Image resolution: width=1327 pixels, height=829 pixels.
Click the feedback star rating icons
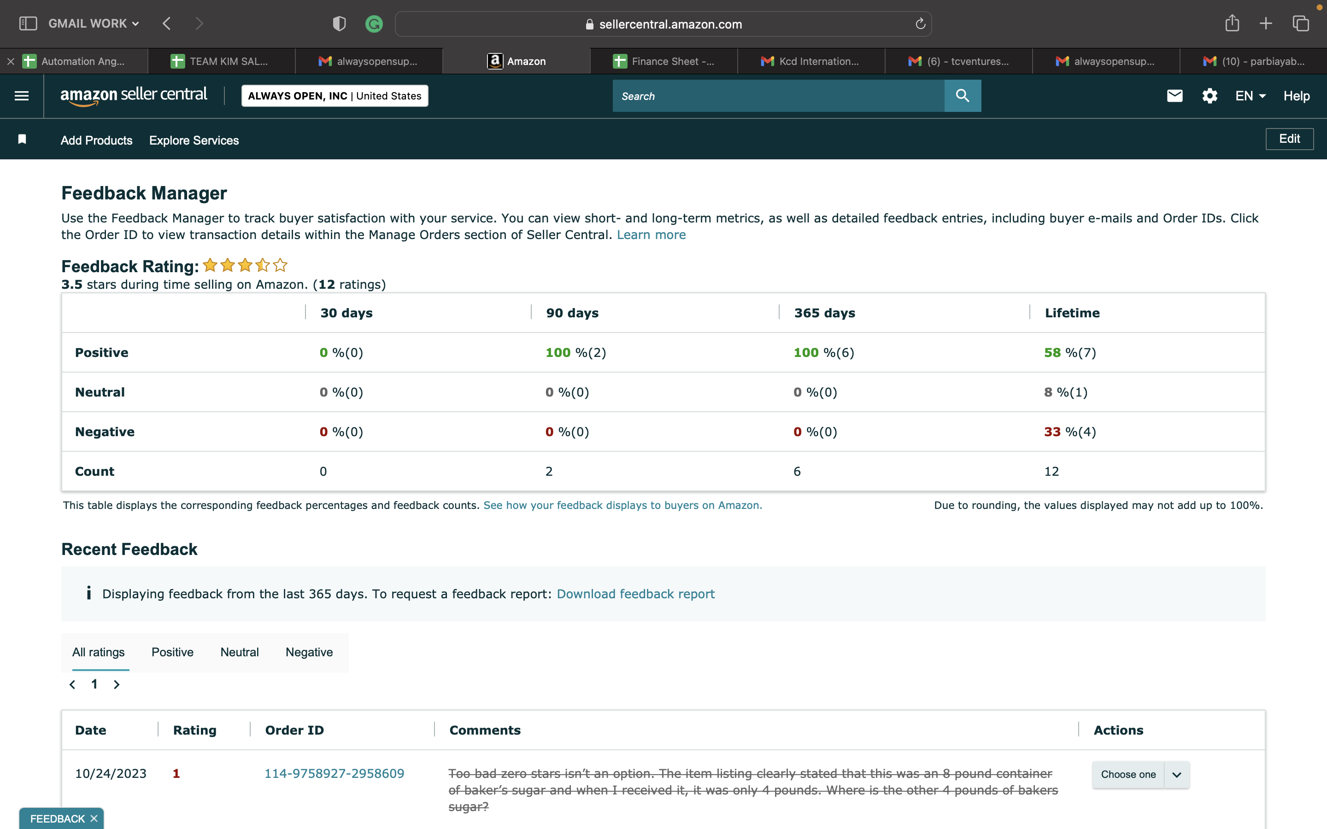245,265
